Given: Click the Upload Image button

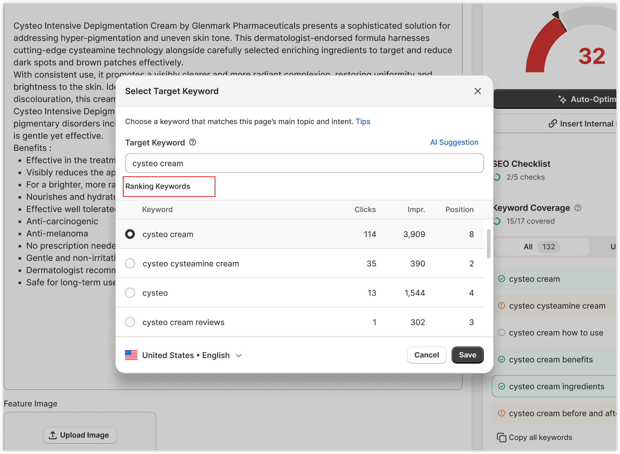Looking at the screenshot, I should (x=80, y=435).
